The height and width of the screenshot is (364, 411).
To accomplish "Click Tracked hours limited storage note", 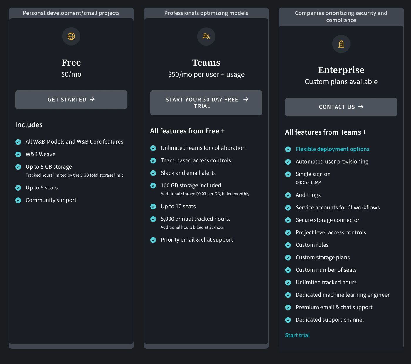I will tap(74, 175).
